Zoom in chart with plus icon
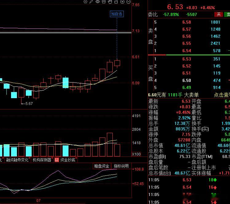The width and height of the screenshot is (230, 204). (x=122, y=2)
